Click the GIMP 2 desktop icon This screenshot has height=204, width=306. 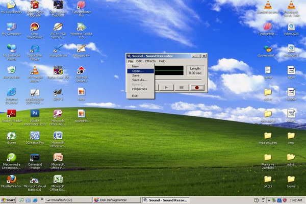(x=58, y=94)
